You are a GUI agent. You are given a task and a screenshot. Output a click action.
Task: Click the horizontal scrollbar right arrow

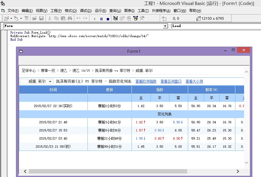[238, 171]
